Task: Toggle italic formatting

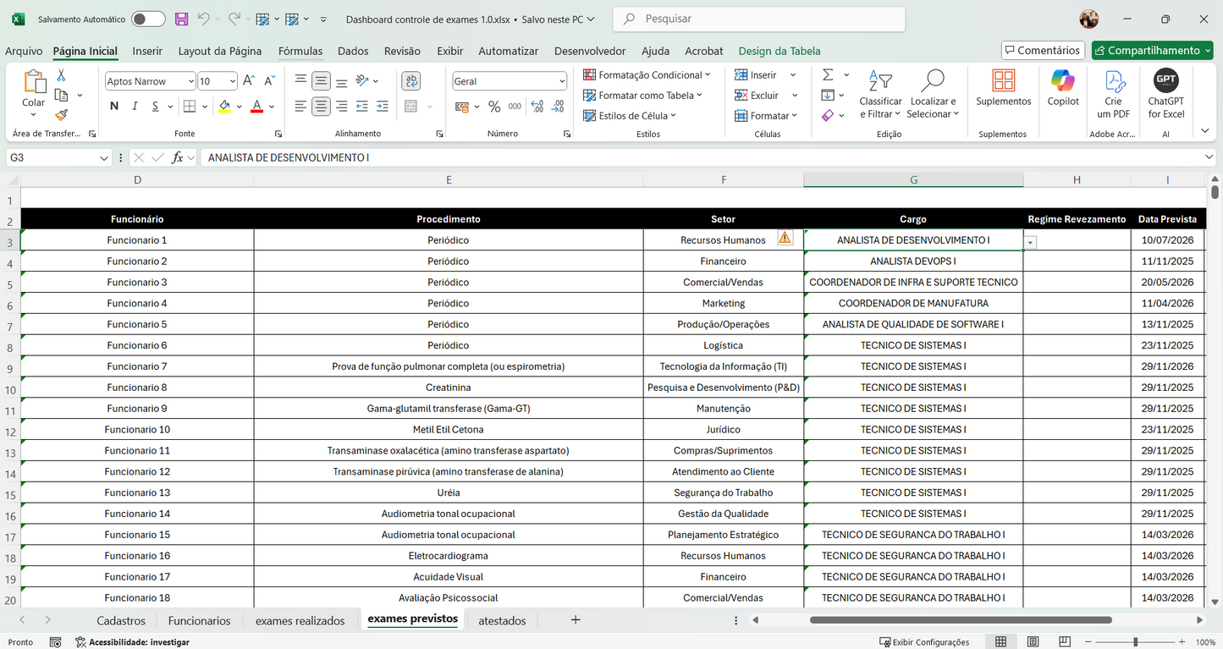Action: click(134, 107)
